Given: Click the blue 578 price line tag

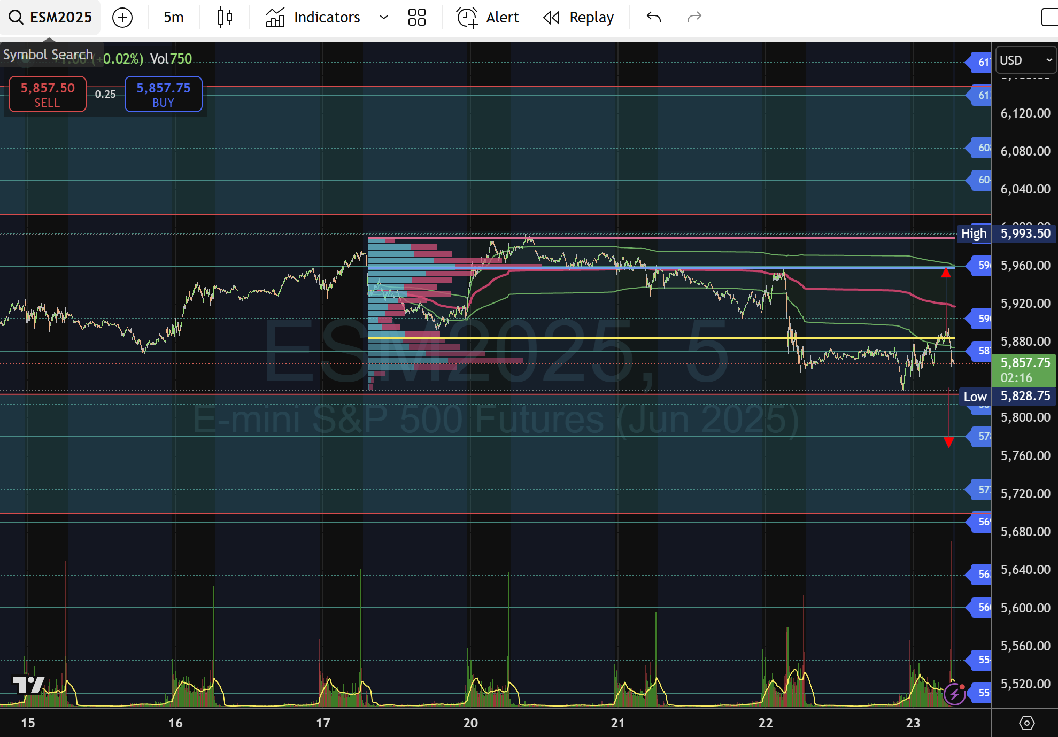Looking at the screenshot, I should point(979,436).
